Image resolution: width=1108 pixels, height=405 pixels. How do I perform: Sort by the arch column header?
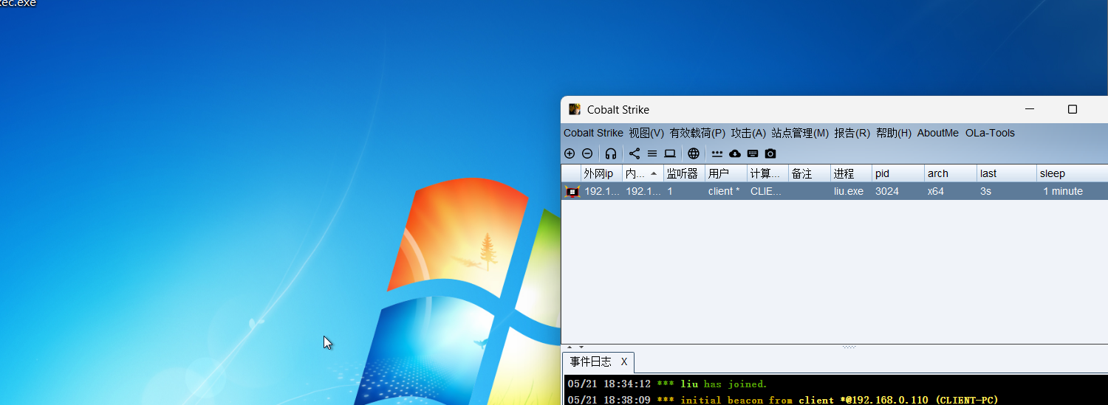951,173
